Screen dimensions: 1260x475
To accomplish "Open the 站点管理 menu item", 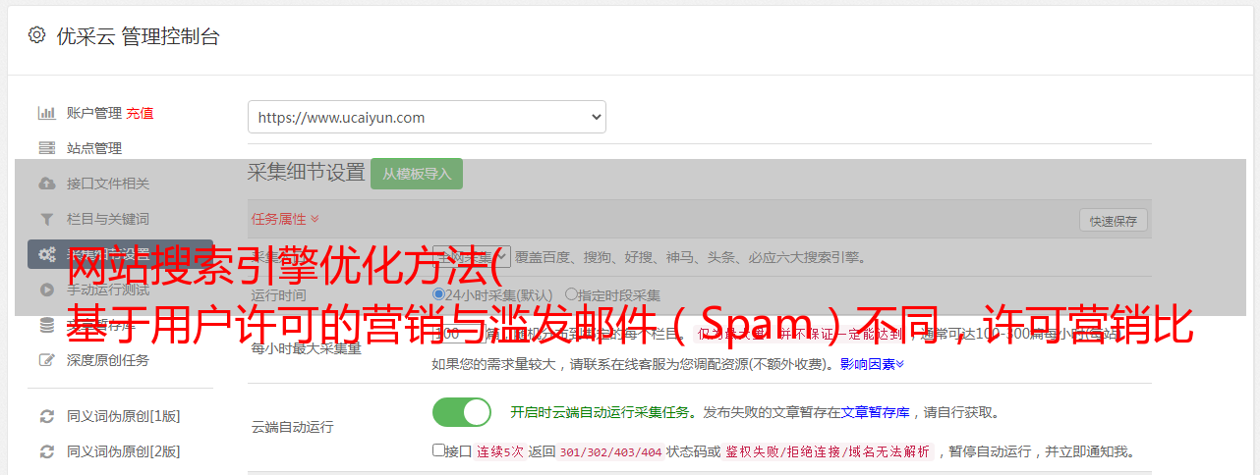I will 94,148.
